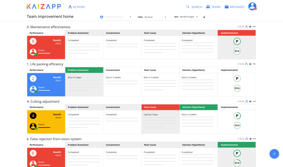Click the Messages envelope icon

tap(226, 7)
